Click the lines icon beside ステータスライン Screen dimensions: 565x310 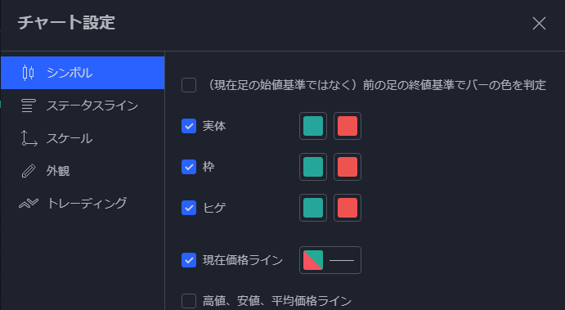pyautogui.click(x=29, y=106)
